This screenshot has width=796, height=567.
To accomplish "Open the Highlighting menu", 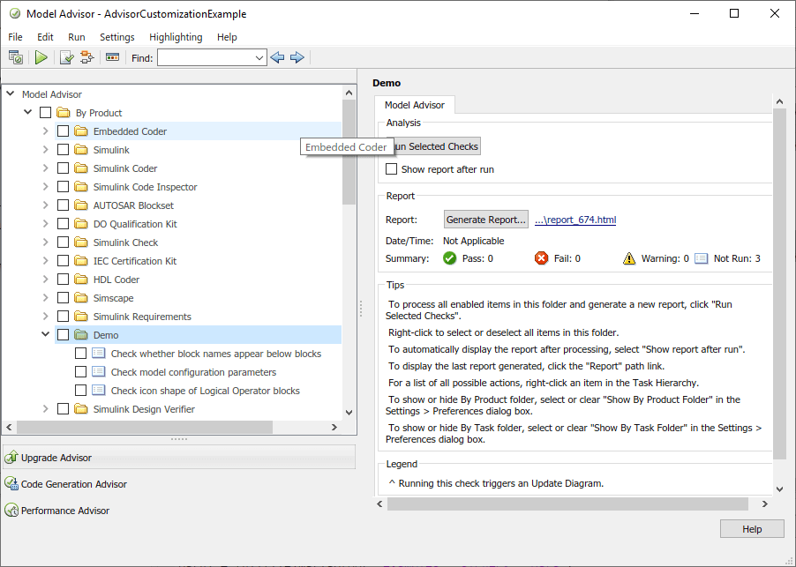I will click(x=176, y=37).
